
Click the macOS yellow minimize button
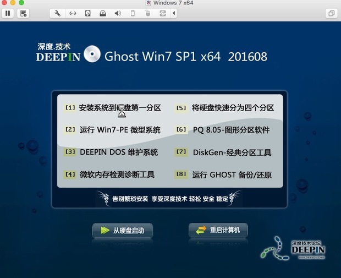point(13,2)
